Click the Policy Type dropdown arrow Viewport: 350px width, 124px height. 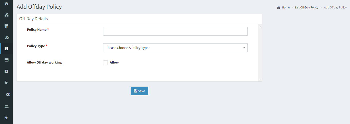244,48
